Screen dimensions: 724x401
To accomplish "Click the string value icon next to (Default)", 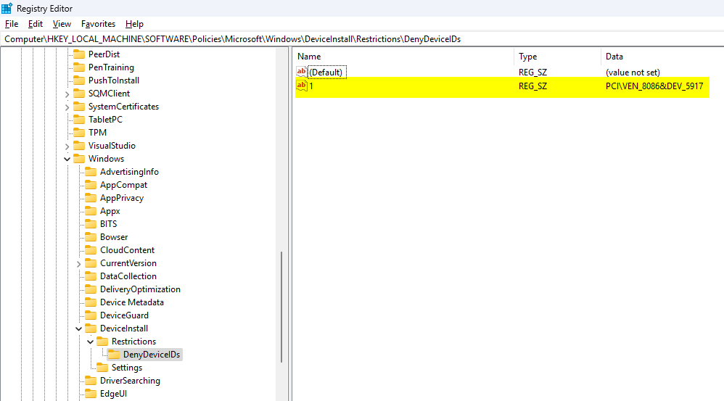I will [302, 73].
